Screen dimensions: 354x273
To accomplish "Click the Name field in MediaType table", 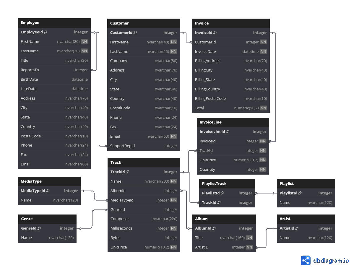I will click(49, 200).
